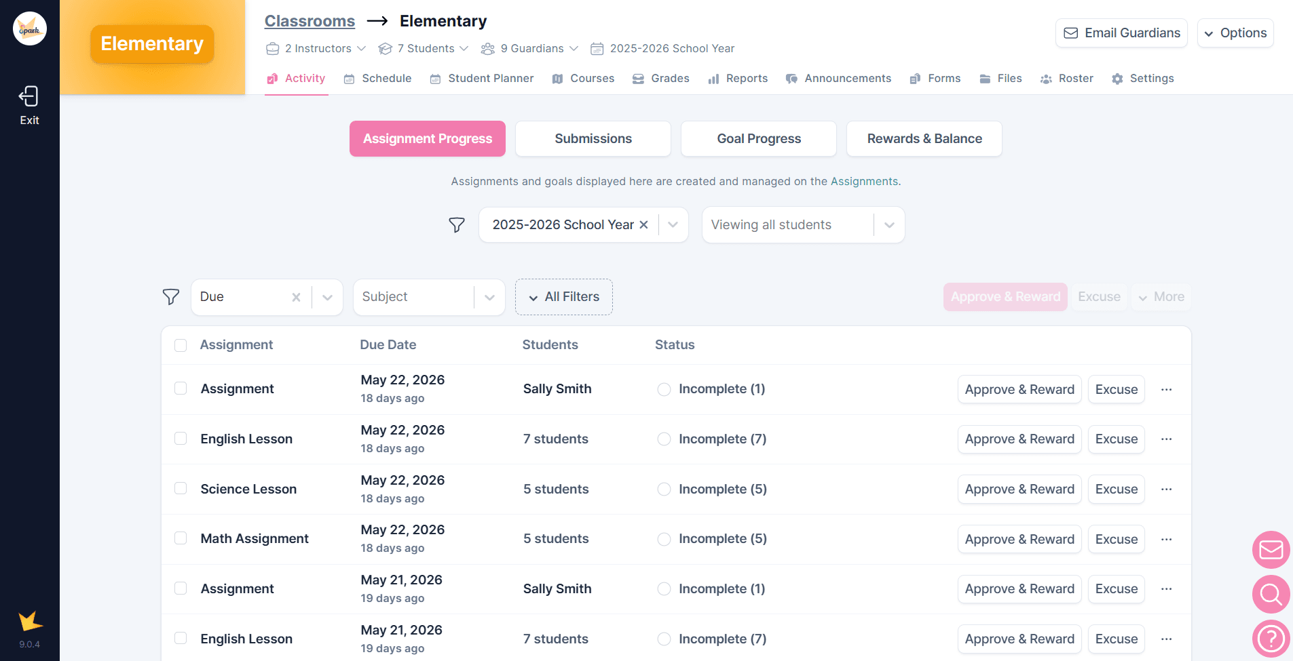Viewport: 1293px width, 661px height.
Task: Open the Options dropdown
Action: tap(1235, 33)
